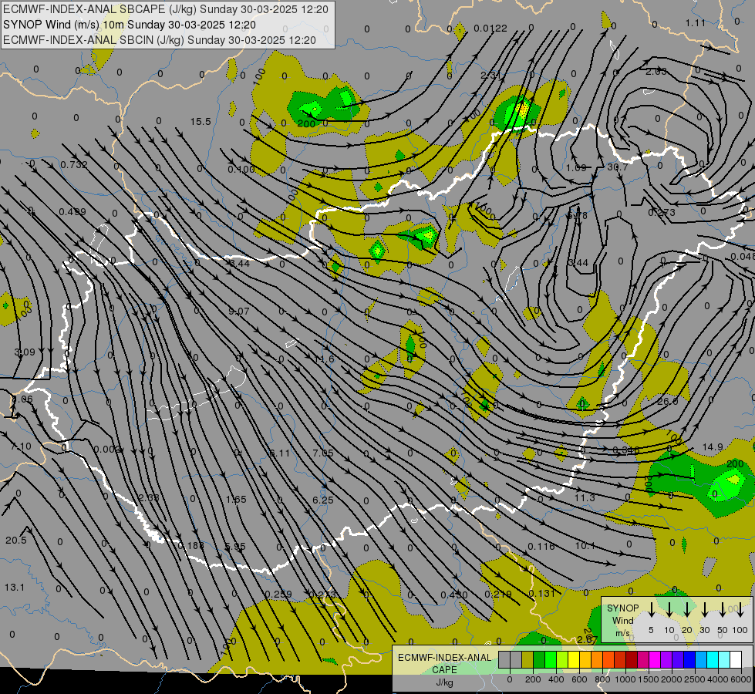Click the 5.95 value on the map

[x=235, y=547]
